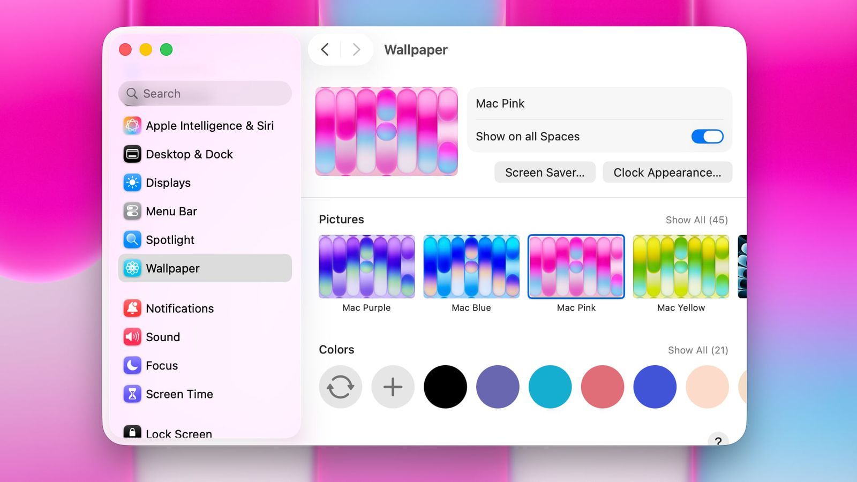The image size is (857, 482).
Task: Open Lock Screen settings via the padlock icon
Action: coord(132,433)
